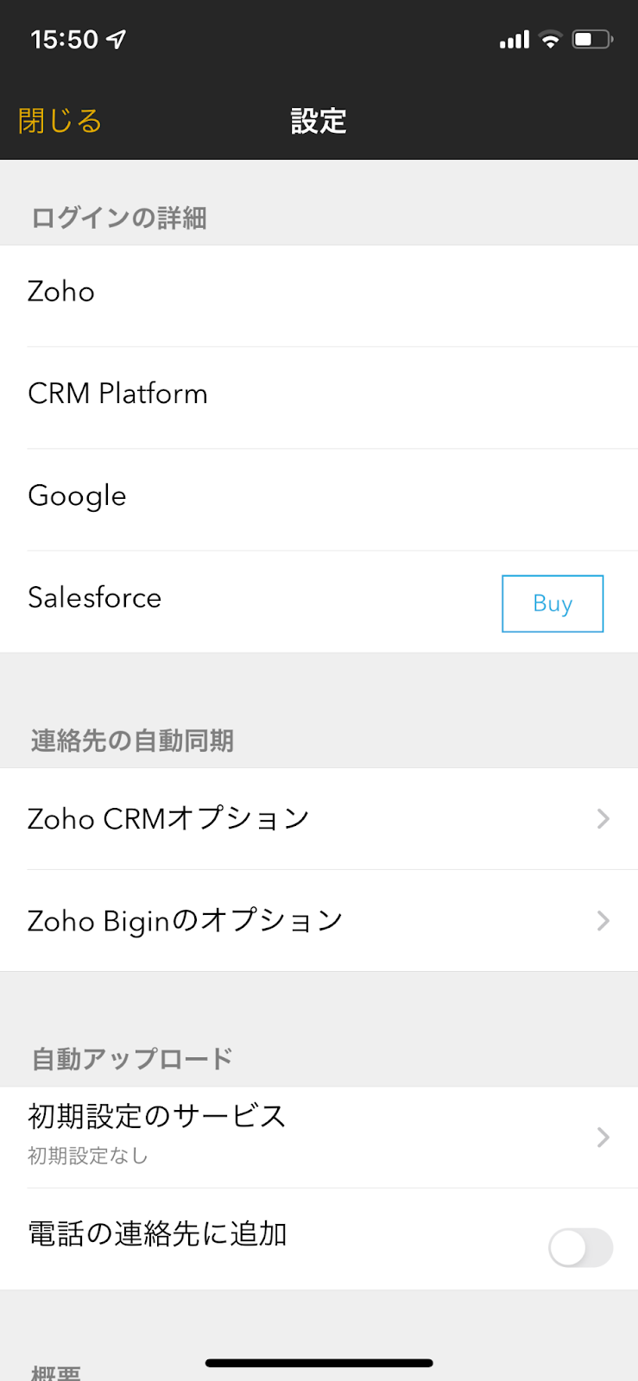Image resolution: width=638 pixels, height=1381 pixels.
Task: Tap the Wi-Fi status icon
Action: pyautogui.click(x=550, y=39)
